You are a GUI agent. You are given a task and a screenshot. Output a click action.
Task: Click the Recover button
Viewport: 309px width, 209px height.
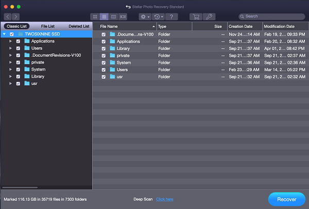pos(287,199)
